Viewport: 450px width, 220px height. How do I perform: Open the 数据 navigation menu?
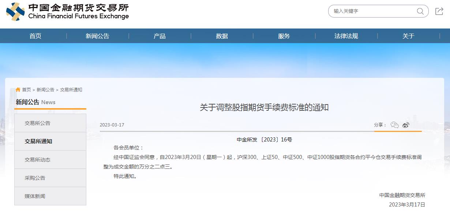point(222,36)
